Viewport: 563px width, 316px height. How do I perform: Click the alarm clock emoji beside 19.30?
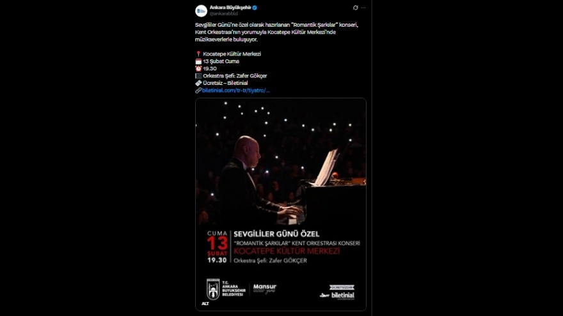(x=198, y=68)
